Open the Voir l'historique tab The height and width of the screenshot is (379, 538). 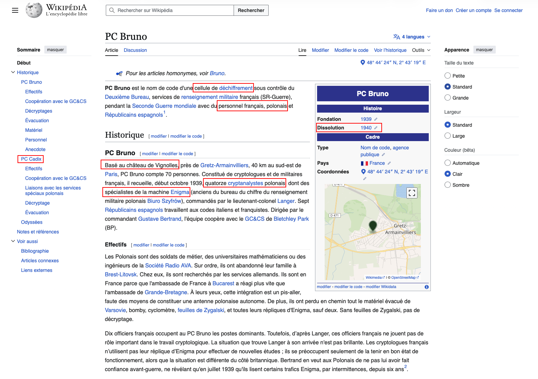click(x=390, y=50)
